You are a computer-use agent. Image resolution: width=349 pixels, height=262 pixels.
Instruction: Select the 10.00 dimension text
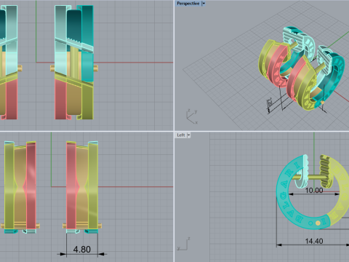(x=314, y=191)
